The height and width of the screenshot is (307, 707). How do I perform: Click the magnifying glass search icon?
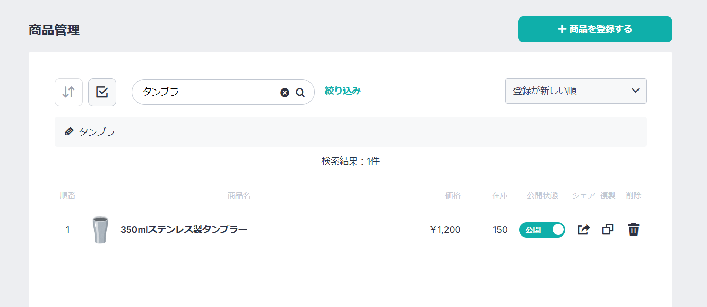pyautogui.click(x=300, y=93)
